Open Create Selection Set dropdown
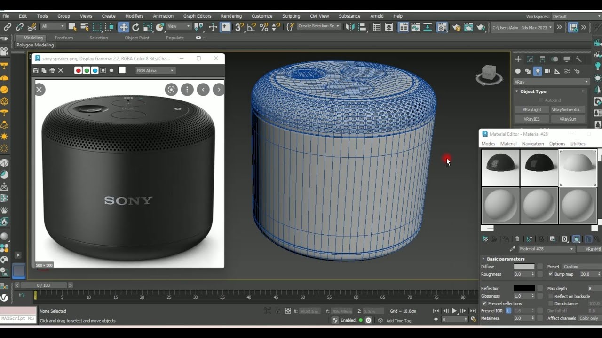 (x=319, y=26)
